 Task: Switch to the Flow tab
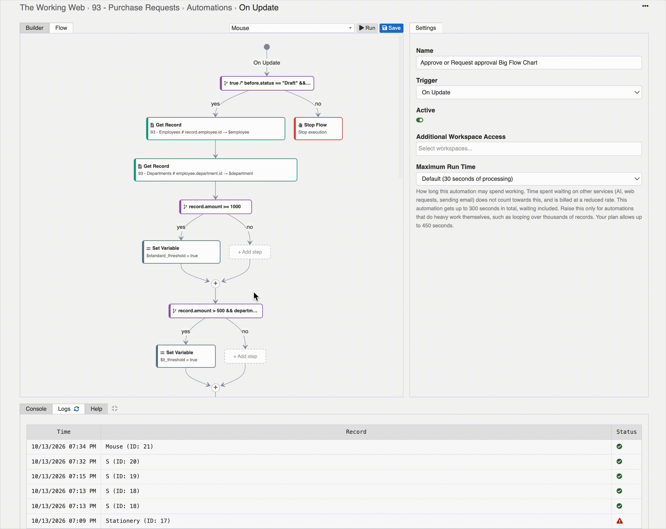(x=61, y=28)
